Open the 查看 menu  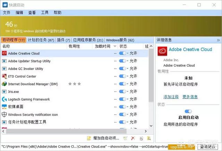(x=32, y=13)
